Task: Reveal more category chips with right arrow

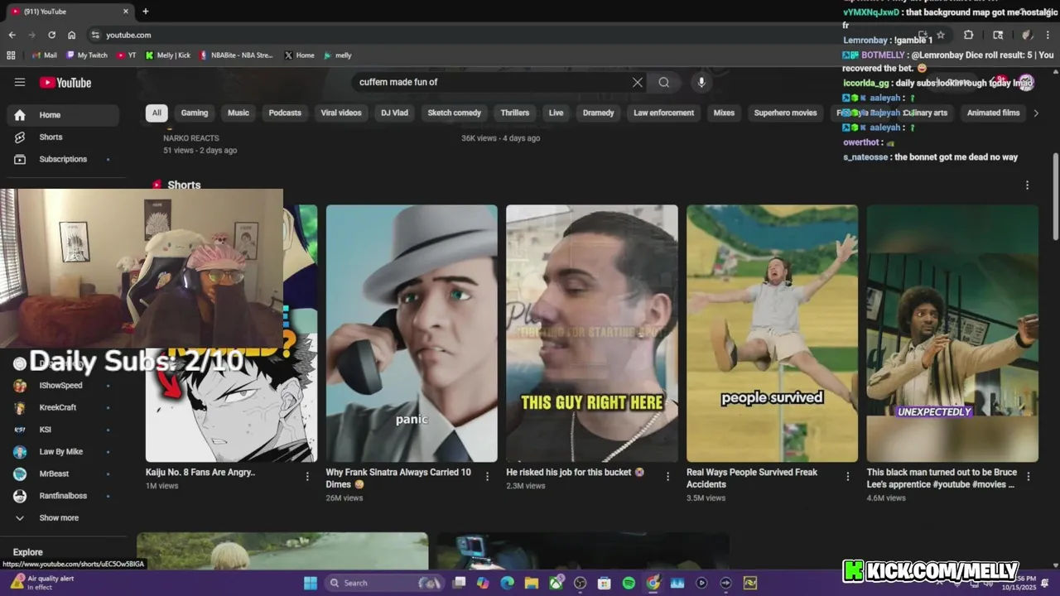Action: click(1035, 113)
